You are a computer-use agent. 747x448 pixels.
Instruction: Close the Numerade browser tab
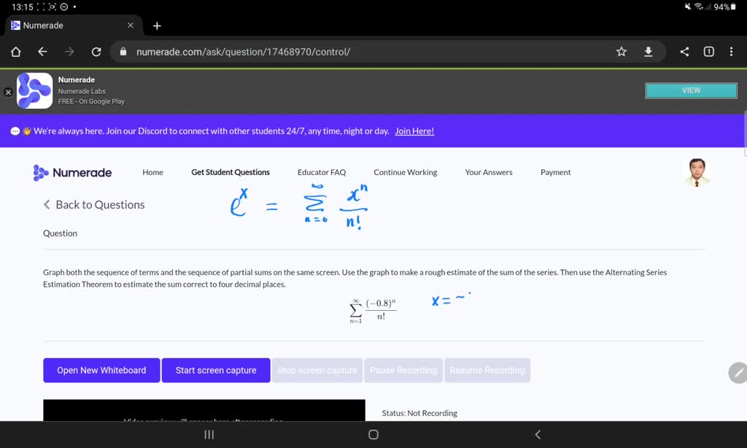131,26
